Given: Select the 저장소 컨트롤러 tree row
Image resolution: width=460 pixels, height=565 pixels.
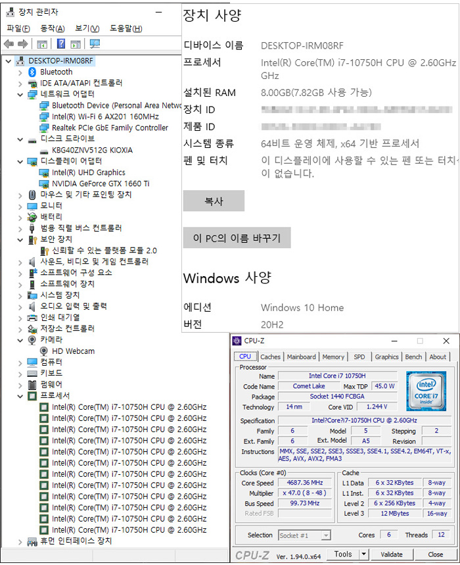Looking at the screenshot, I should pos(61,329).
